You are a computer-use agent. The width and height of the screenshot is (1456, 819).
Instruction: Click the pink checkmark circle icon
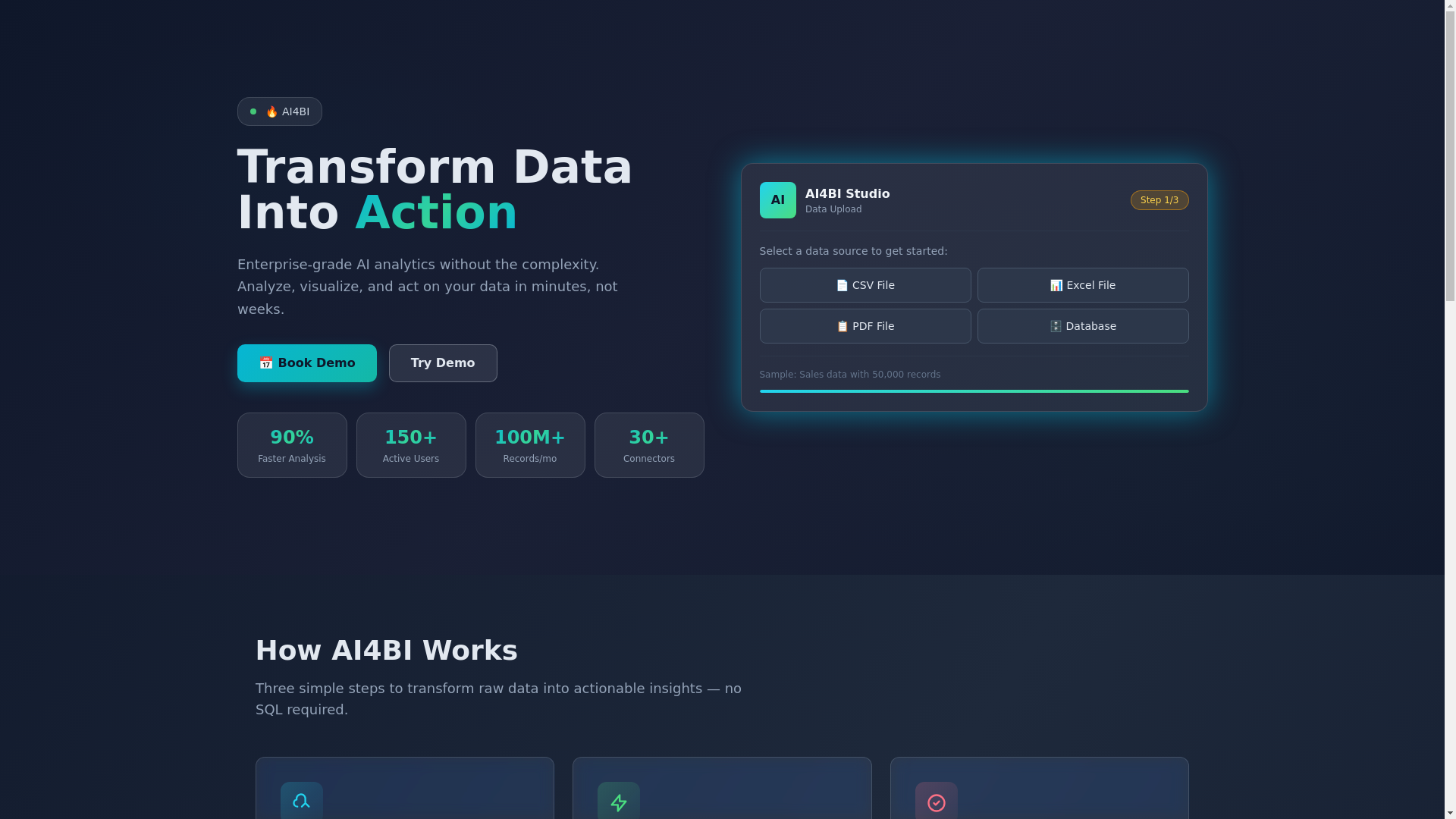[936, 802]
